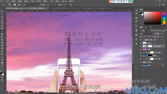Image resolution: width=167 pixels, height=94 pixels.
Task: Hide the 图层 3 拷贝 layer
Action: pyautogui.click(x=141, y=40)
